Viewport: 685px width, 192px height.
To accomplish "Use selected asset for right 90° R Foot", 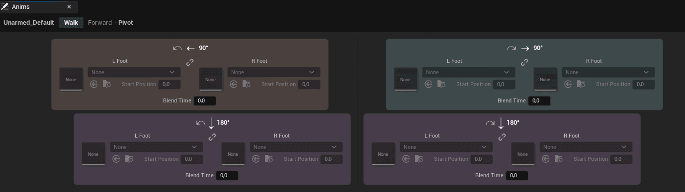I will coord(568,84).
